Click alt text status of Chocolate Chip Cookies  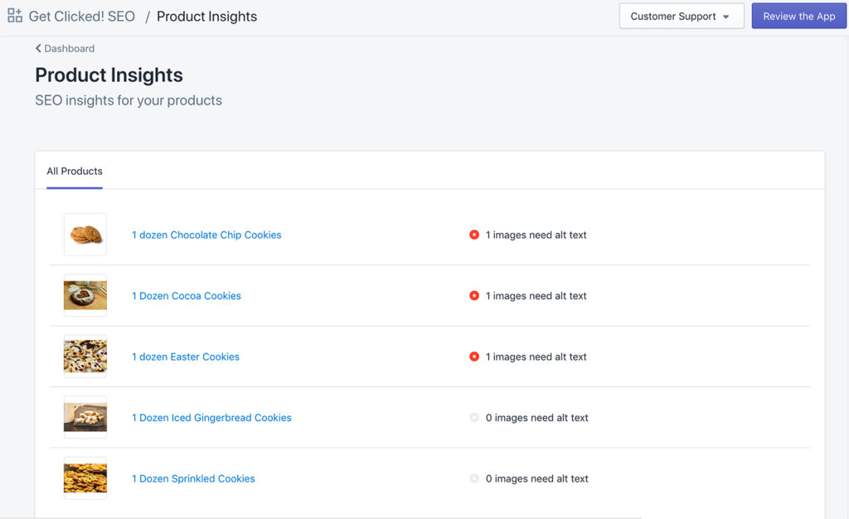[x=536, y=235]
